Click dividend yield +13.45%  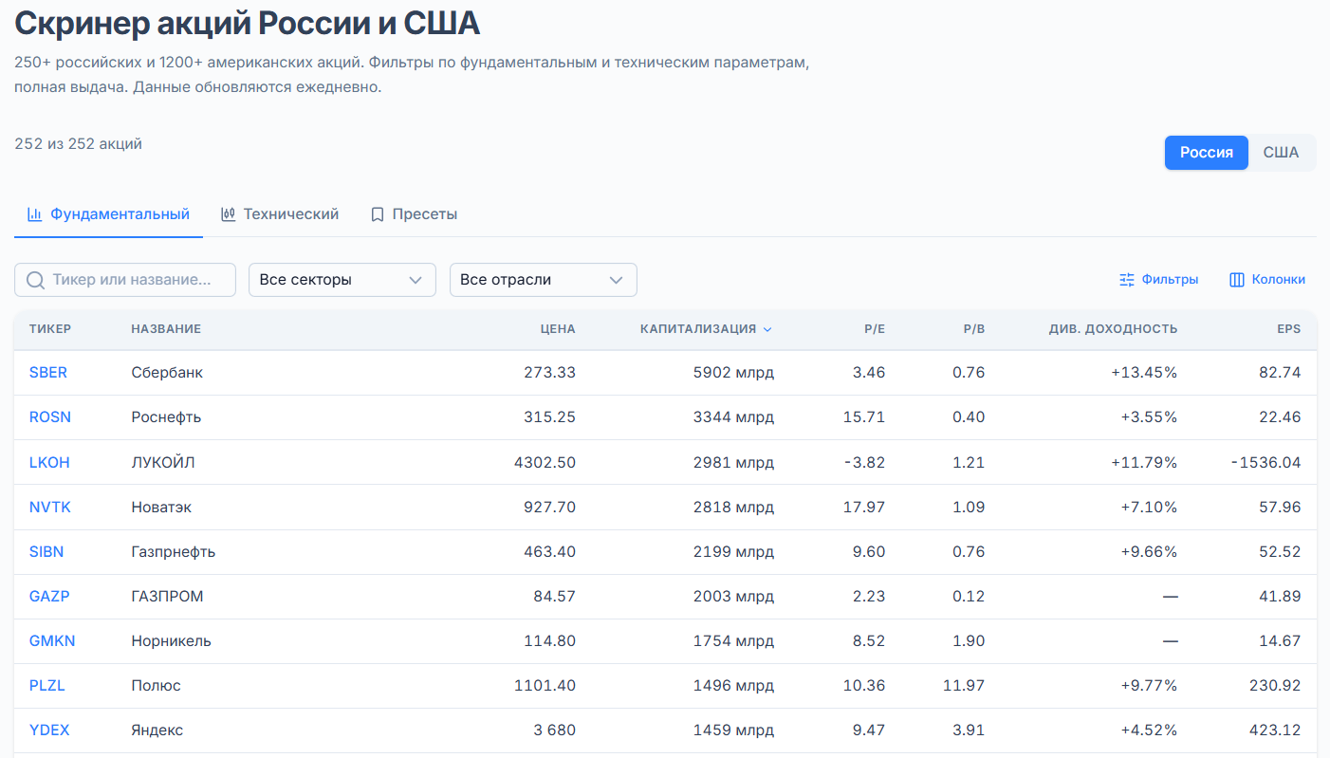coord(1144,373)
